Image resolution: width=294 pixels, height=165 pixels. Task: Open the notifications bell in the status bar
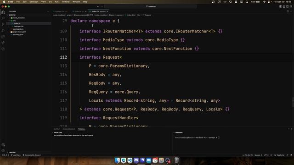click(291, 155)
